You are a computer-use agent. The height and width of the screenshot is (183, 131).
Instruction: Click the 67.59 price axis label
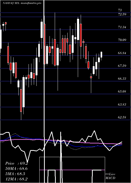tap(122, 66)
